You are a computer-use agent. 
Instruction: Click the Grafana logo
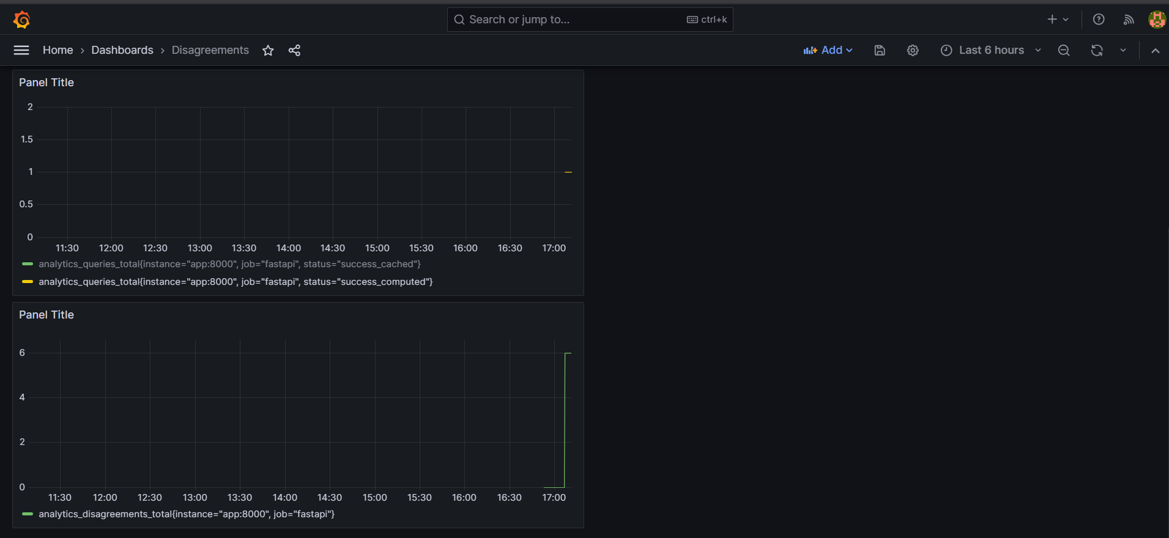[x=22, y=20]
